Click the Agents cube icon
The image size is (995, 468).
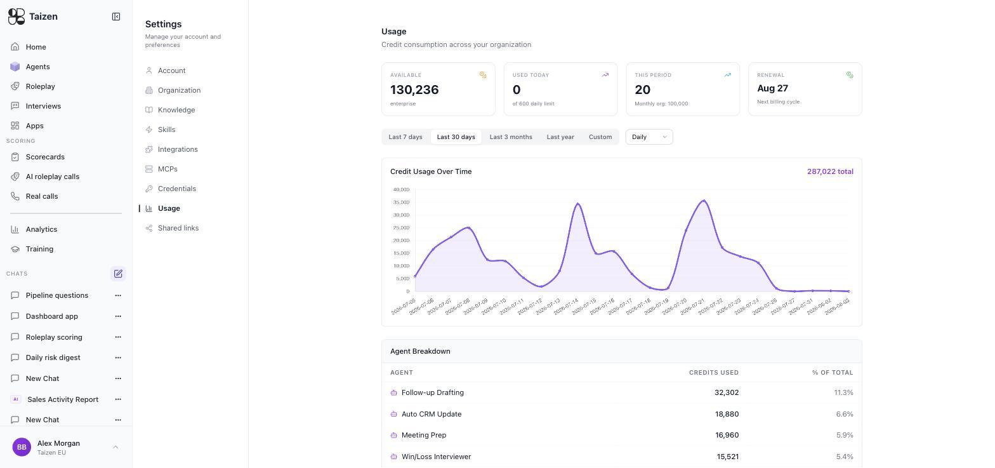pos(15,67)
